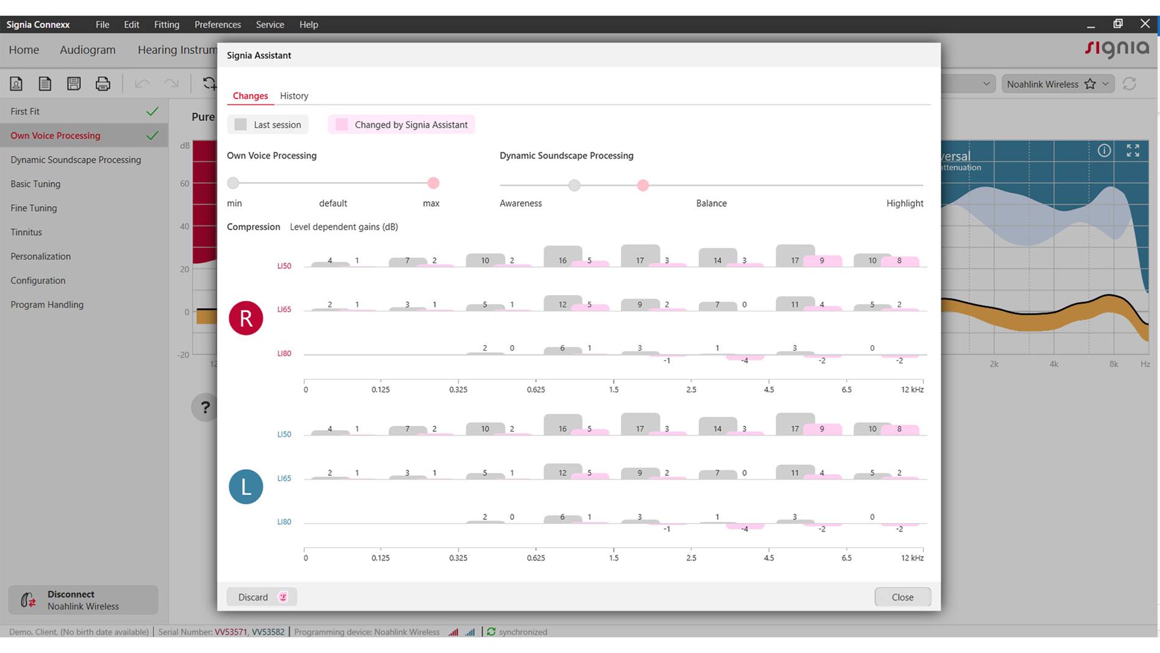Click the print icon in toolbar

(103, 84)
